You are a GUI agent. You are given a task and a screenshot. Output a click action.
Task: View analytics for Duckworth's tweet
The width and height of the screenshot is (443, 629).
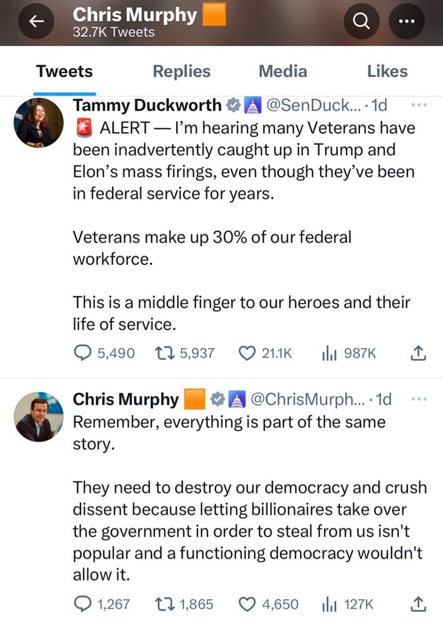328,353
